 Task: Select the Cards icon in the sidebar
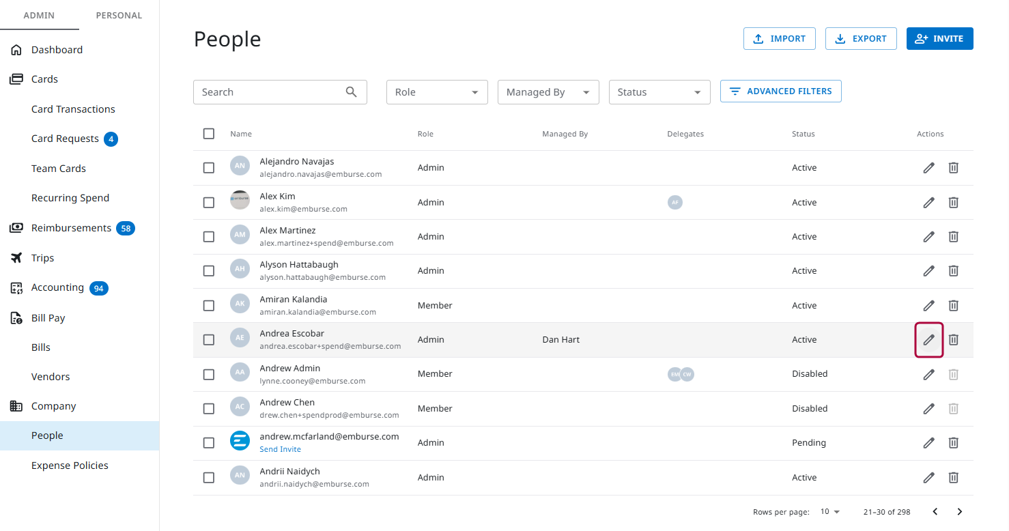(16, 78)
